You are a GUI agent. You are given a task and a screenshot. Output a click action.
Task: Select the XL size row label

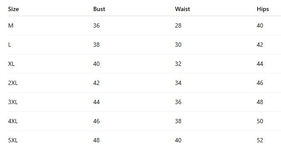[11, 64]
